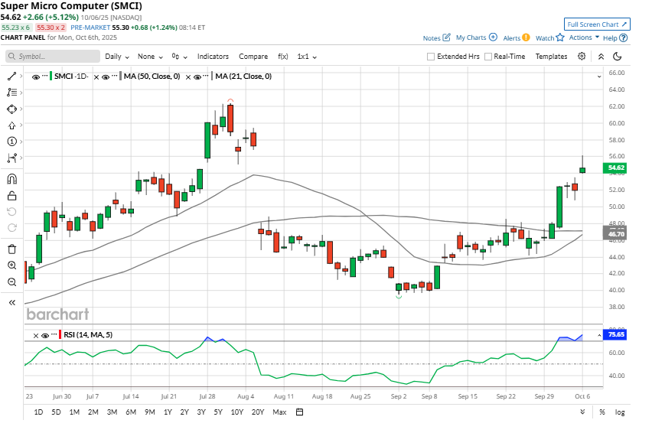The image size is (652, 446).
Task: Expand the bottom toolbar double-down chevron
Action: [x=582, y=412]
